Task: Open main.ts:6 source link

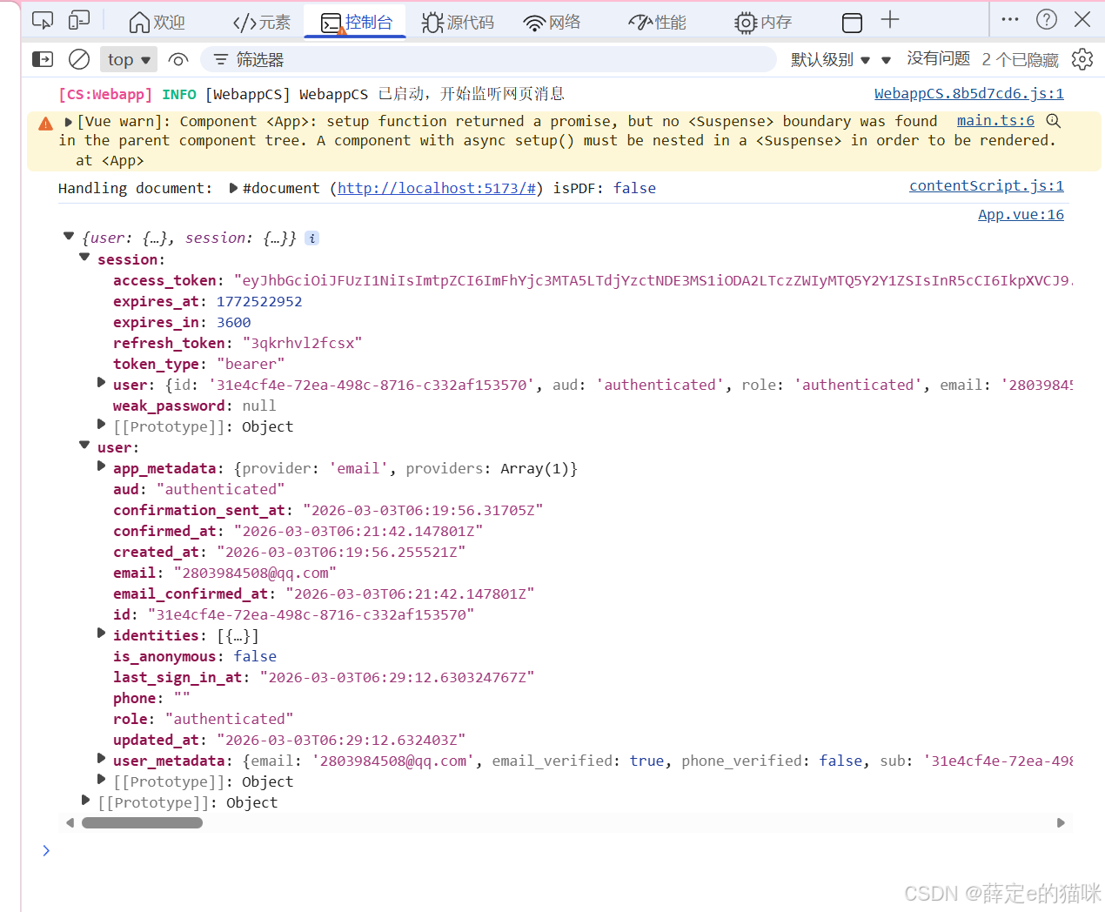Action: pyautogui.click(x=995, y=121)
